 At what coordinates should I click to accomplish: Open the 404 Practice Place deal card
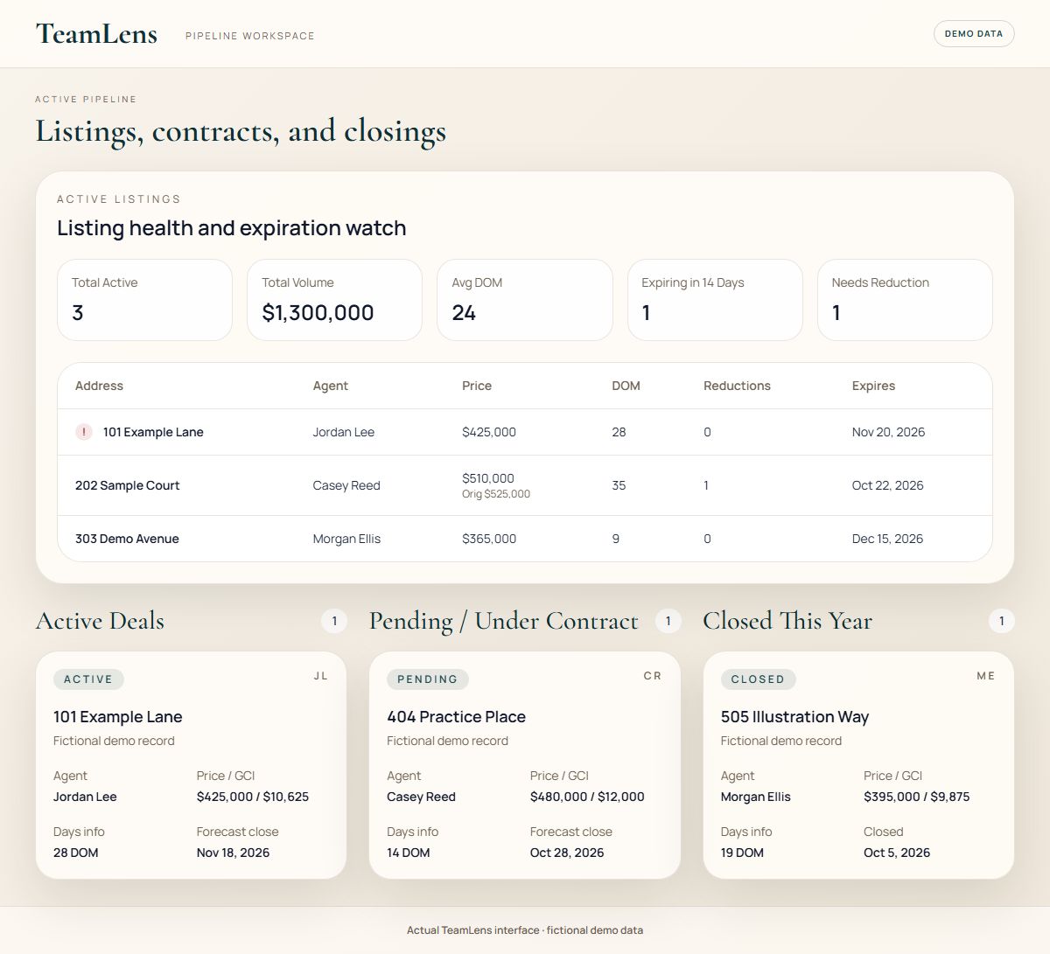[525, 765]
